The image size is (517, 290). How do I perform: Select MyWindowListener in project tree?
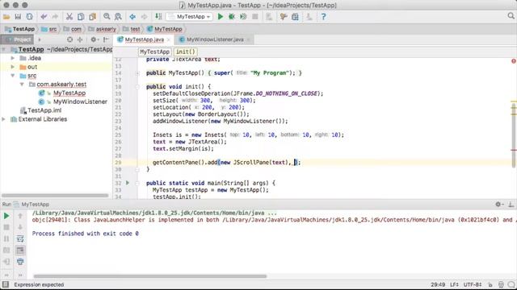click(80, 101)
